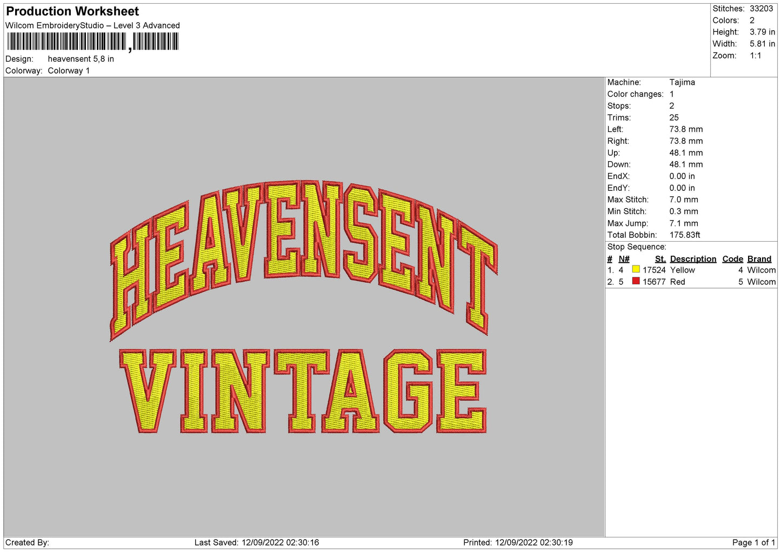Click the Last Saved timestamp in footer
Viewport: 781px width, 552px height.
257,543
